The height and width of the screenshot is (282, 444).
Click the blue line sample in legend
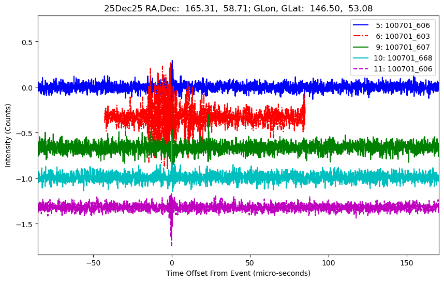(x=361, y=25)
